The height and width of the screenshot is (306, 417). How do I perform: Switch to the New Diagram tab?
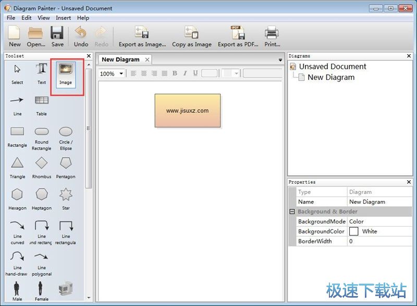(120, 60)
